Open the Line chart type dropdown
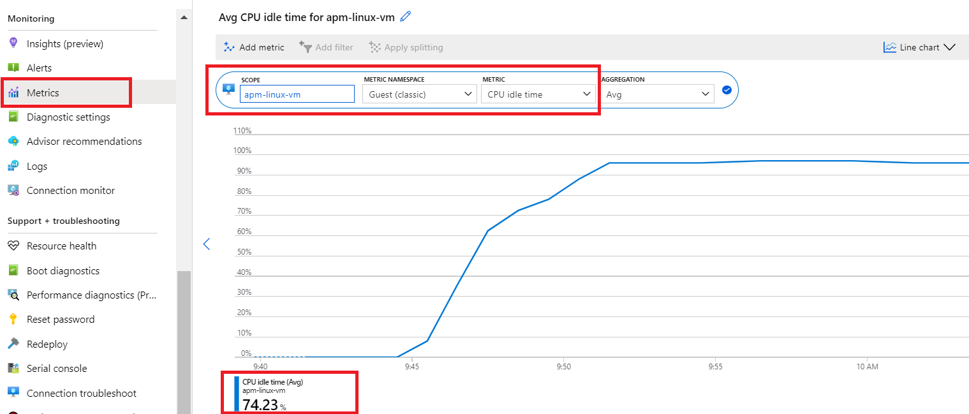Screen dimensions: 969x414 [919, 47]
